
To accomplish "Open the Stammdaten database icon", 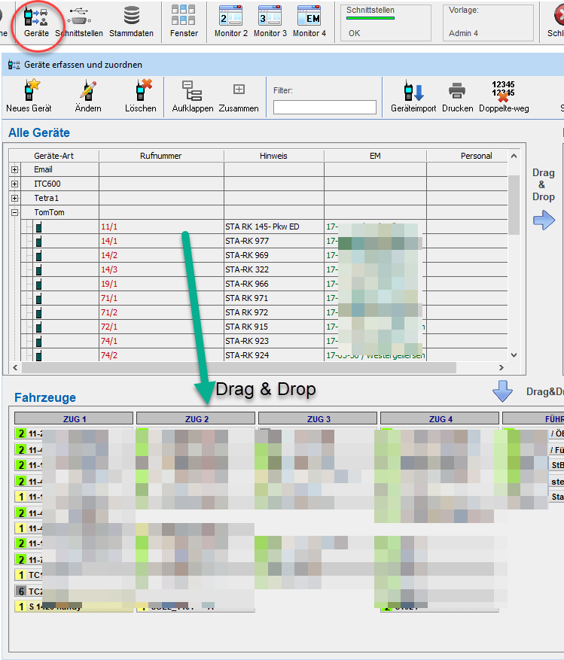I will [131, 21].
